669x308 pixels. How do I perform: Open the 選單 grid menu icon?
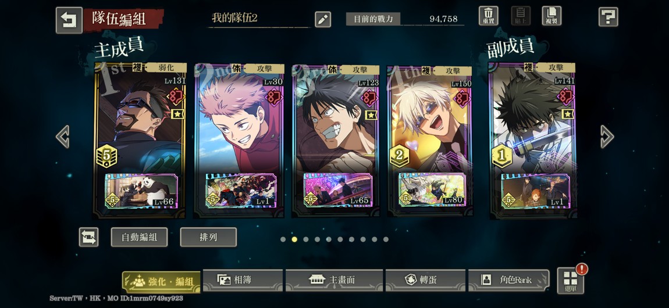tap(571, 281)
